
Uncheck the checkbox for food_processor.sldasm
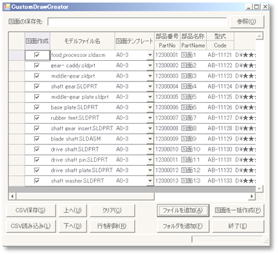tap(37, 55)
